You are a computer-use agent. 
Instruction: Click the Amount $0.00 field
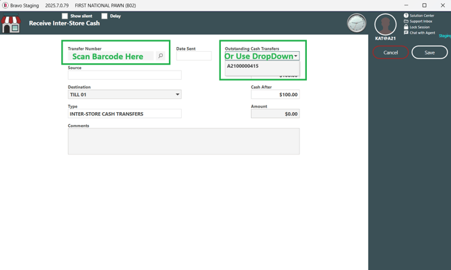click(275, 114)
